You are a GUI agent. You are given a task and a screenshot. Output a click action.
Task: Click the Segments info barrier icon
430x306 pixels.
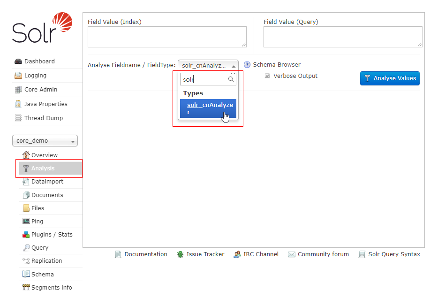pyautogui.click(x=26, y=287)
